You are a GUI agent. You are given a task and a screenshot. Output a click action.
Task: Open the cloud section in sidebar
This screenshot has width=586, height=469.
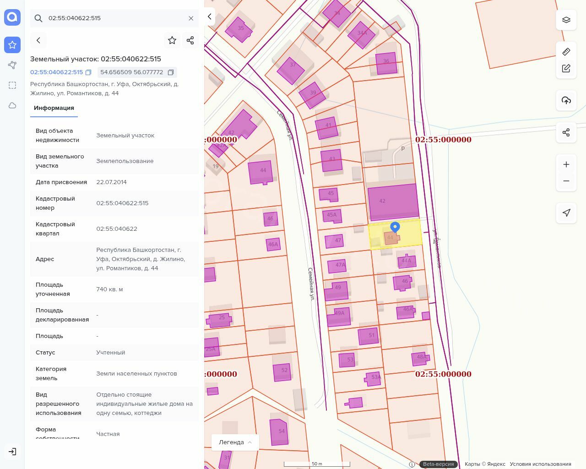point(12,105)
